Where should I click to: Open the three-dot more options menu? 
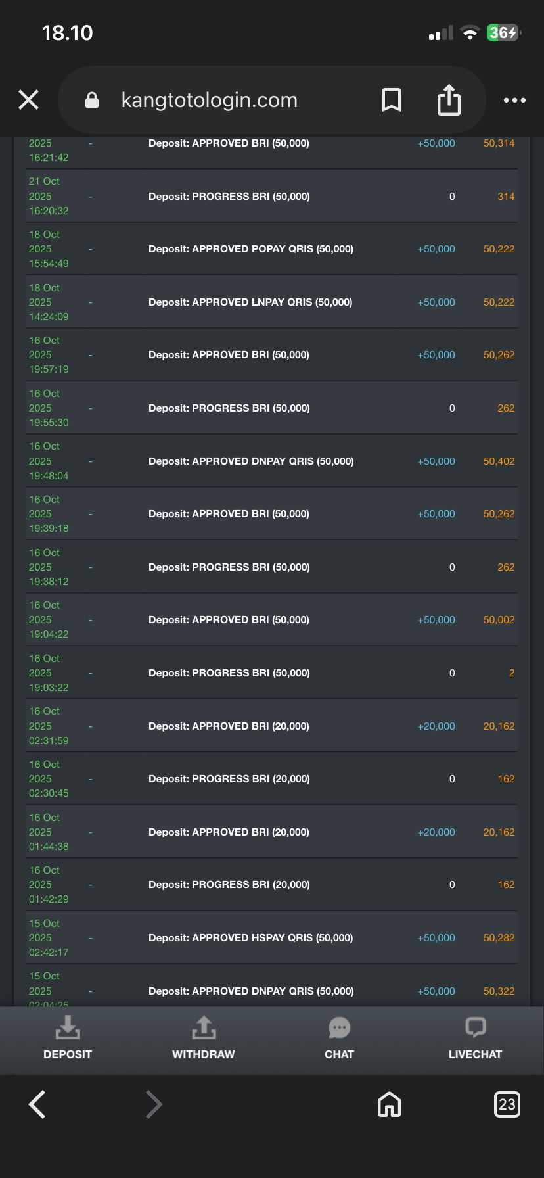click(x=514, y=100)
